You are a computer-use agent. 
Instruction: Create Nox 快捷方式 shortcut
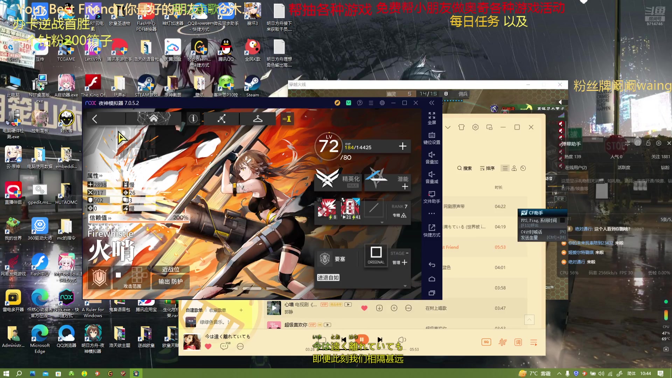click(x=432, y=231)
